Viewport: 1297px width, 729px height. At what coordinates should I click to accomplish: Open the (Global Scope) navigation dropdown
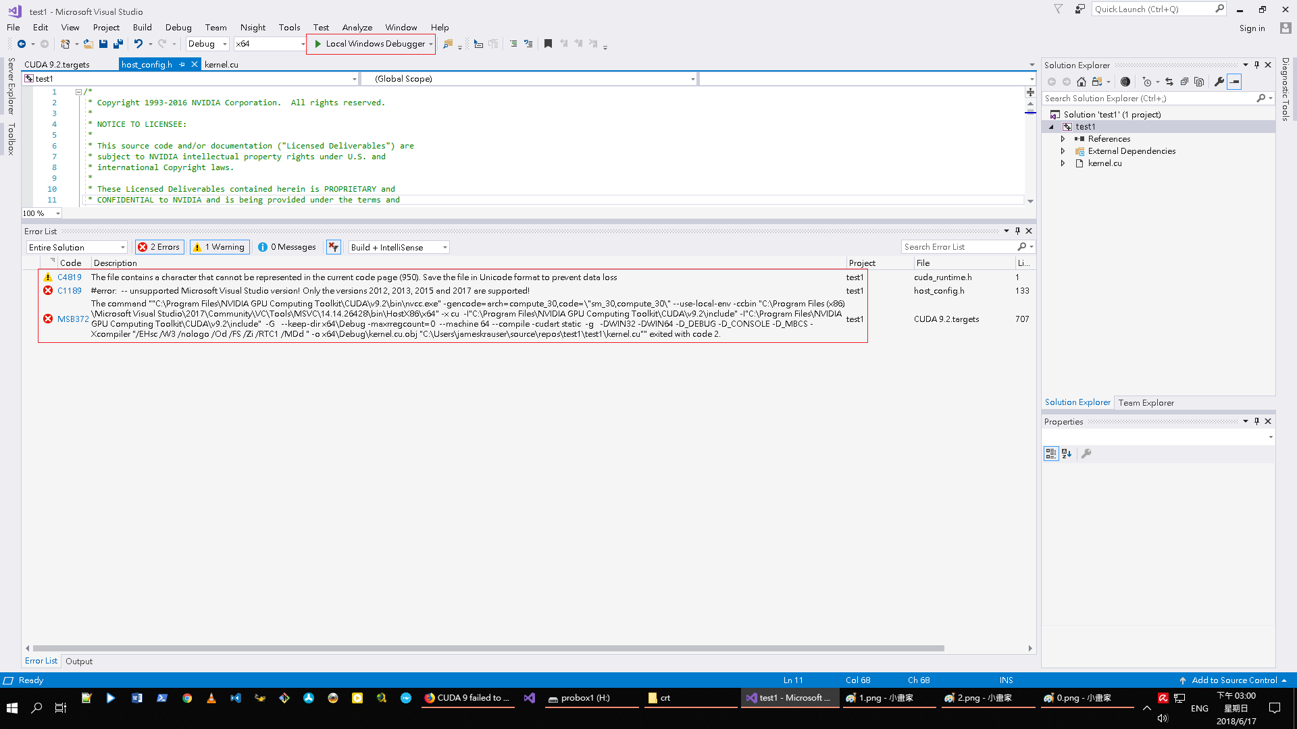coord(529,79)
